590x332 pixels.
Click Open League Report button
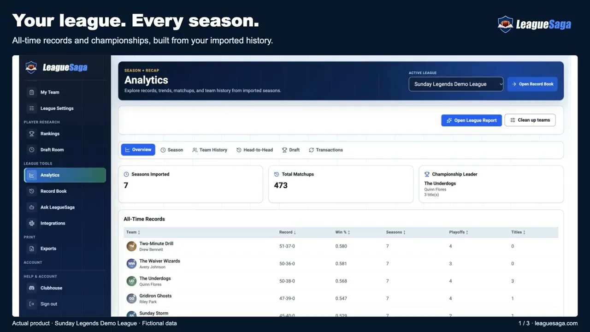pos(472,120)
